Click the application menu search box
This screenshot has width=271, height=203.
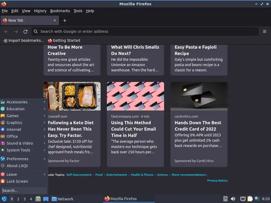(24, 190)
